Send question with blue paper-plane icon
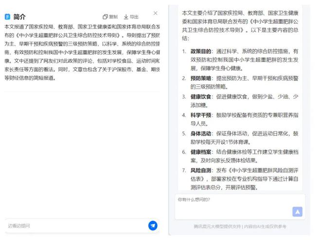This screenshot has height=240, width=321. [x=153, y=226]
